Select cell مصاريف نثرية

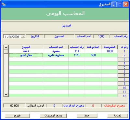click(56, 55)
